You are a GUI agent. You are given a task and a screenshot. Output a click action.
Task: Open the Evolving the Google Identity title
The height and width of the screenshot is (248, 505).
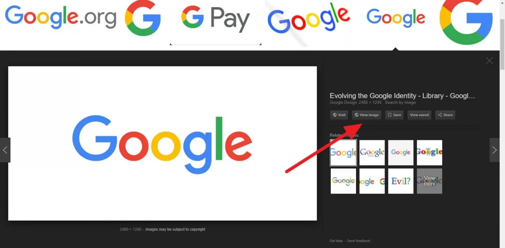pyautogui.click(x=402, y=96)
